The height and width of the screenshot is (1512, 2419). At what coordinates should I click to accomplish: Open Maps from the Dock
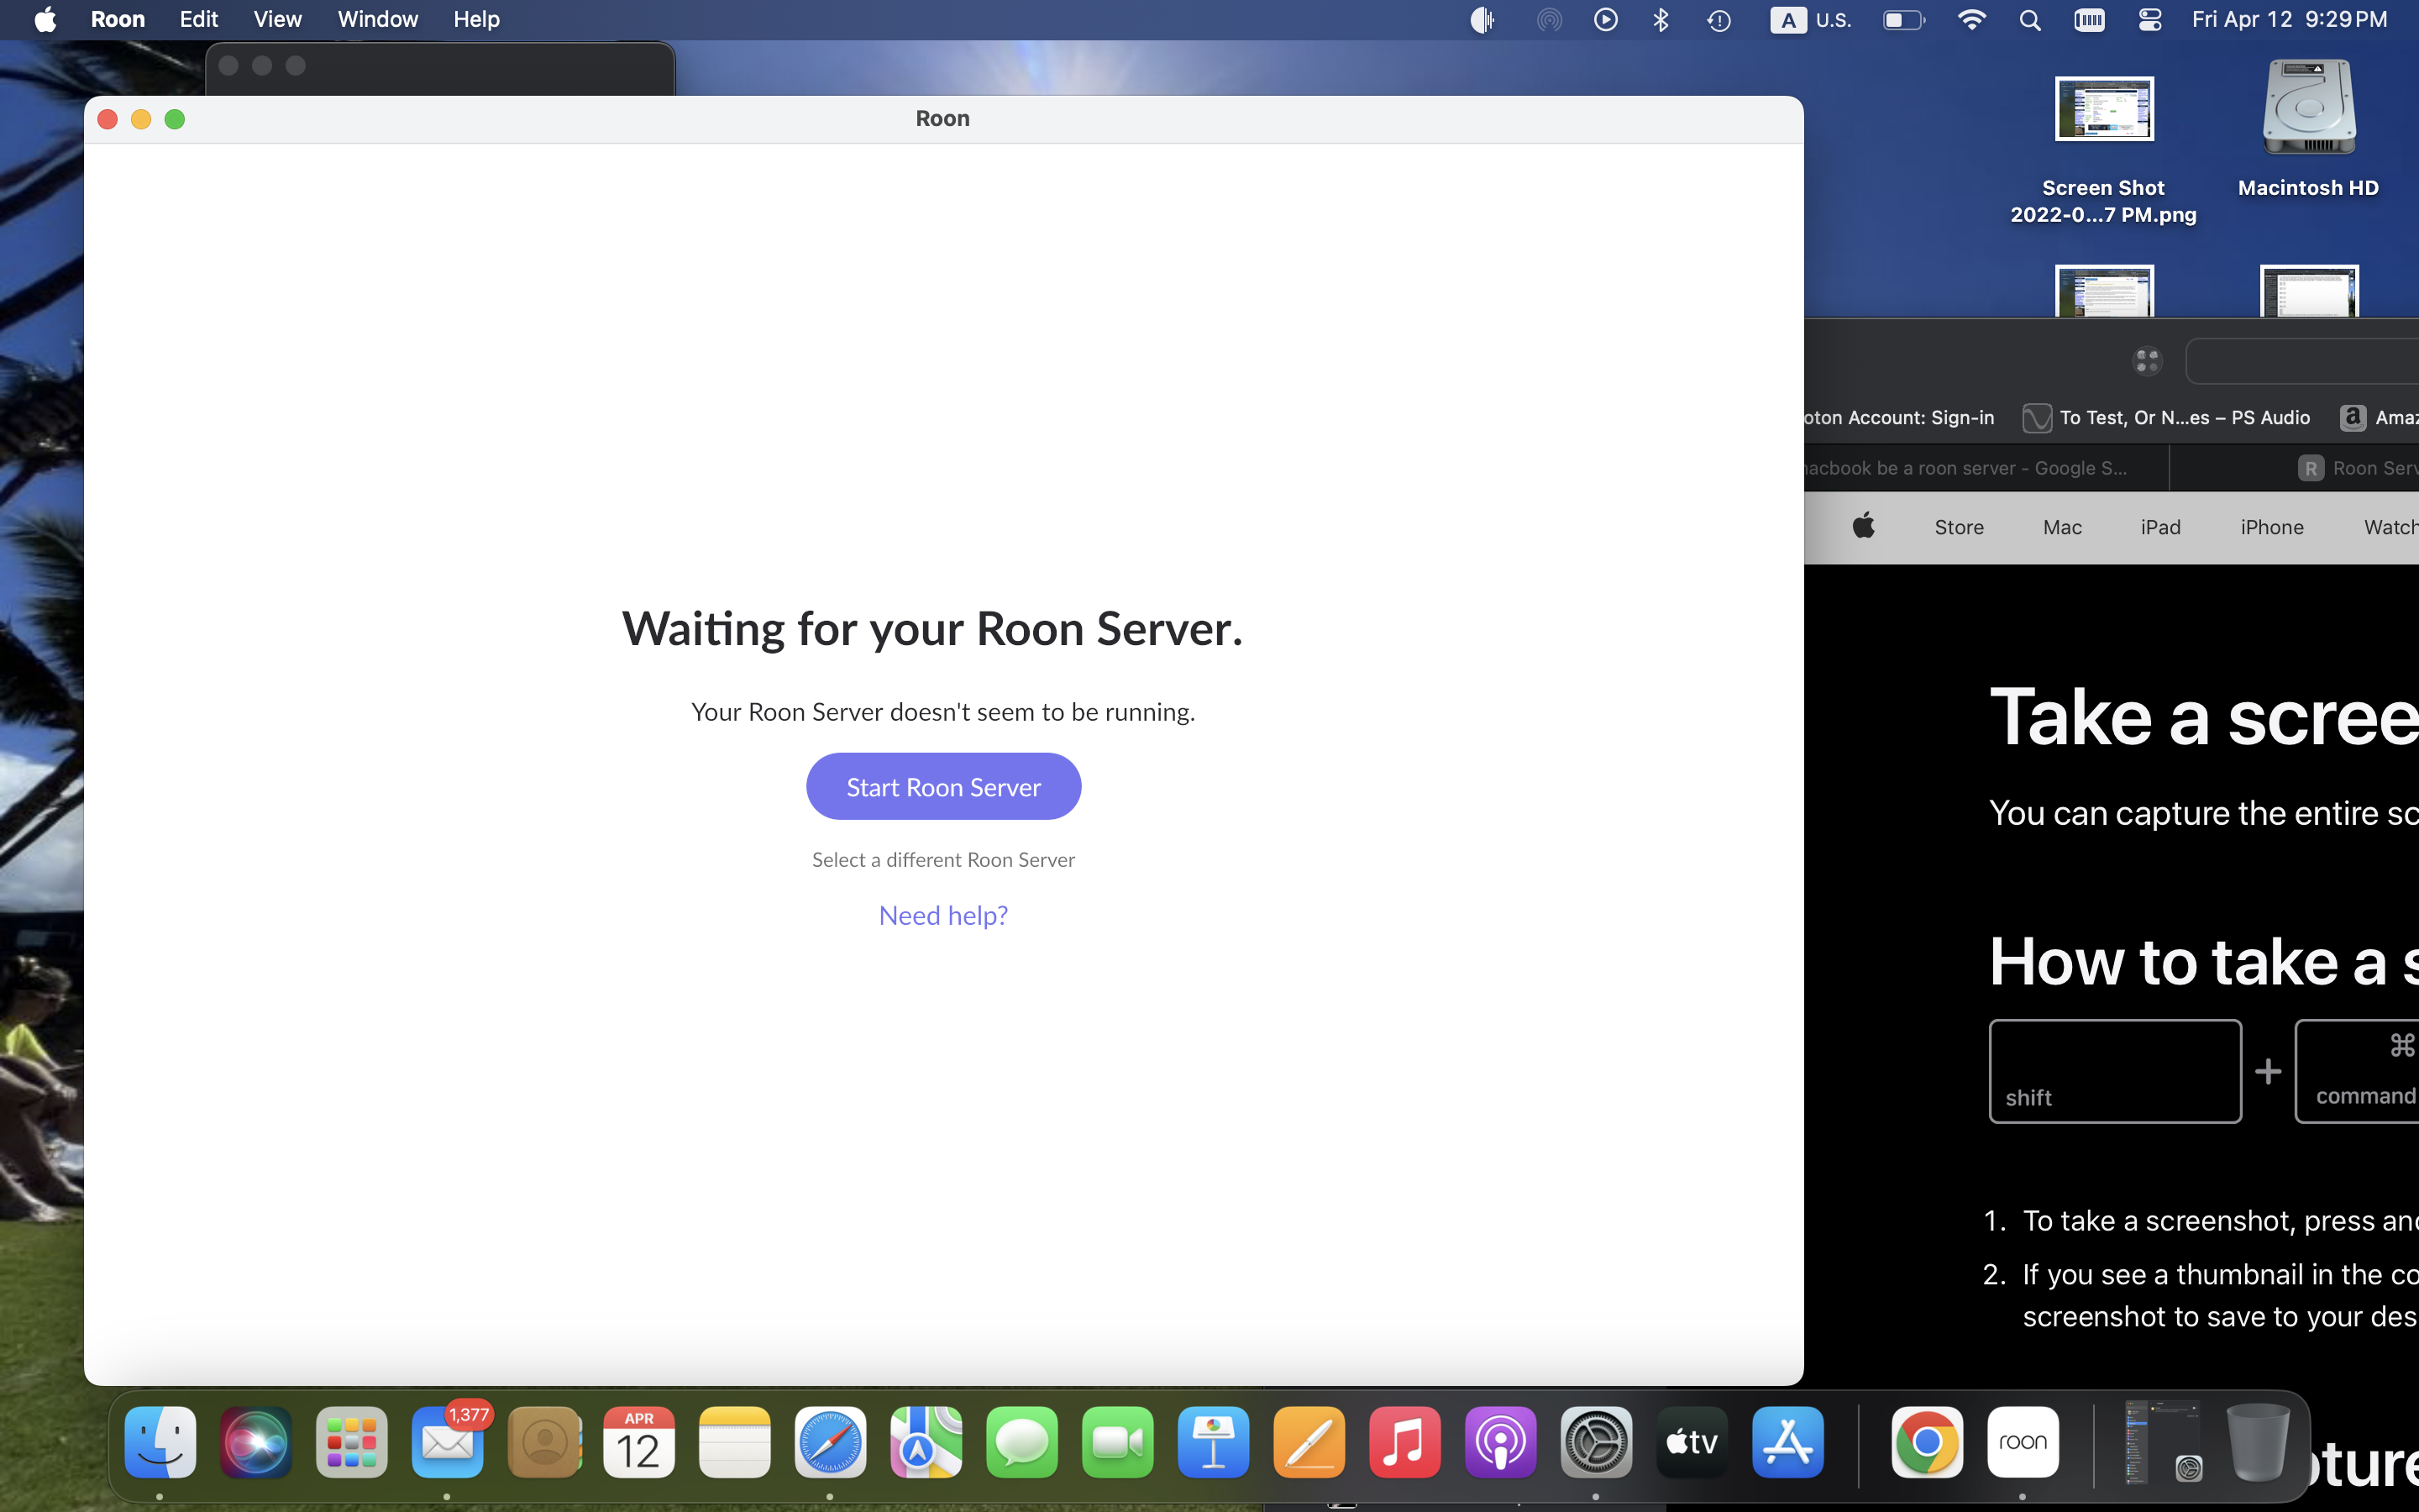coord(926,1442)
